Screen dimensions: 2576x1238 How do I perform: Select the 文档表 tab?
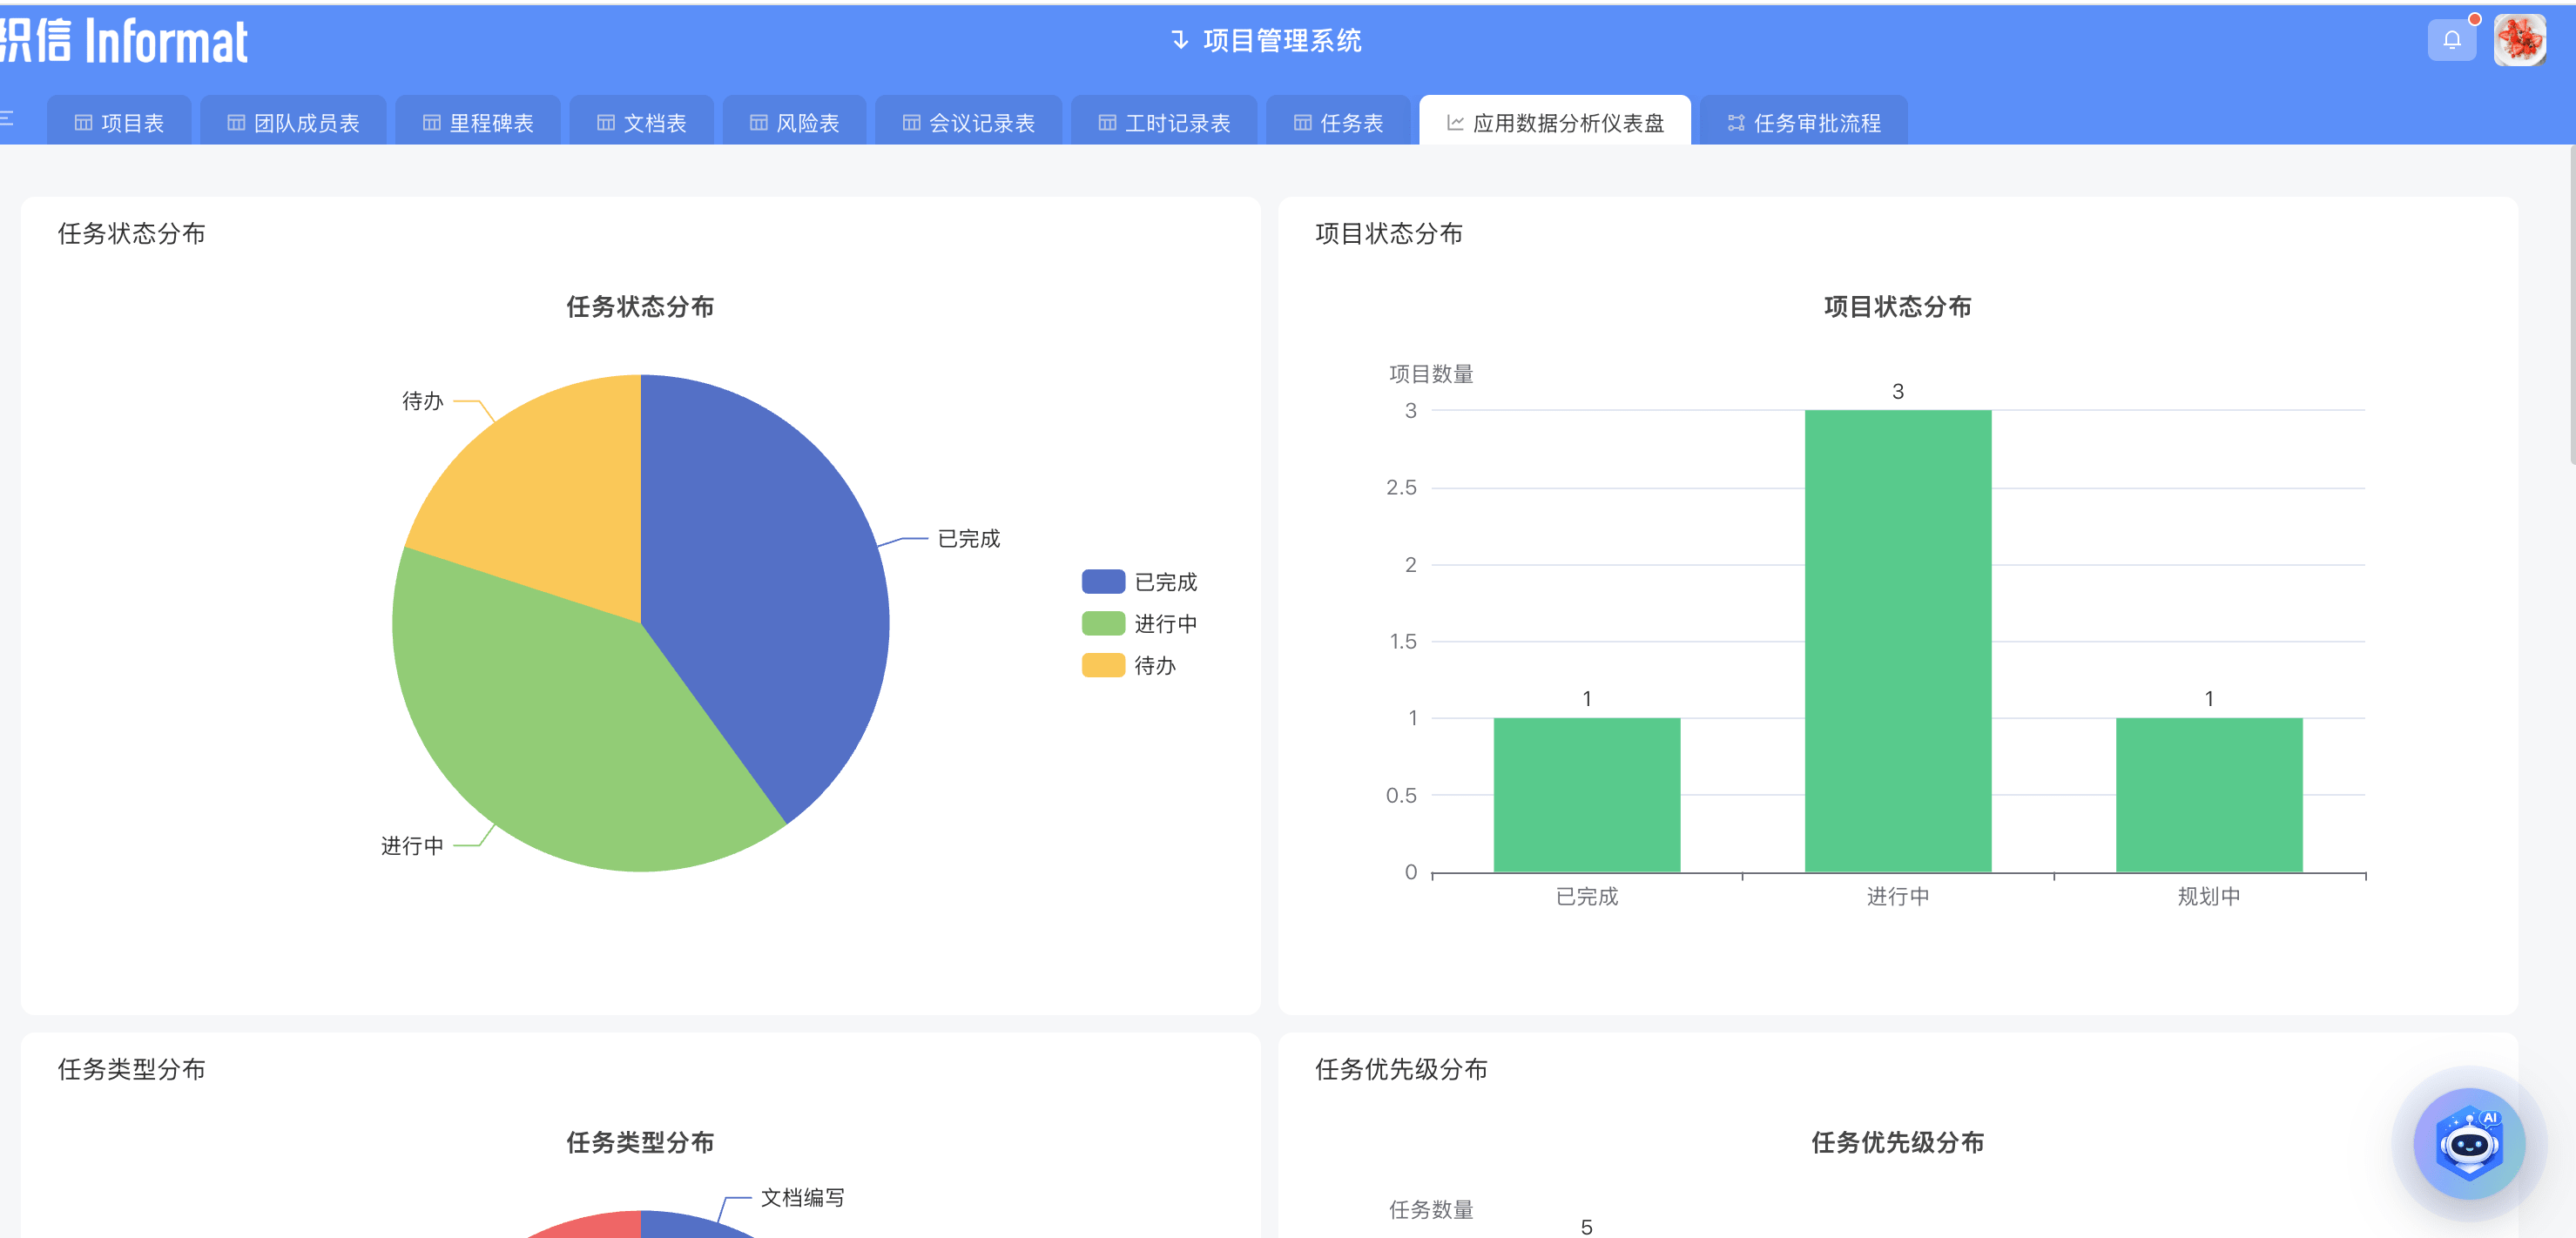(x=641, y=121)
